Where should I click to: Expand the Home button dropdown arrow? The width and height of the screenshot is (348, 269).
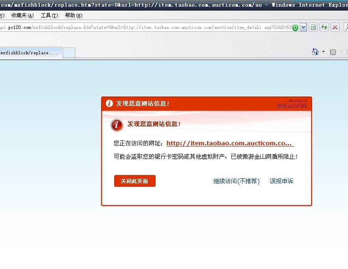(x=323, y=52)
